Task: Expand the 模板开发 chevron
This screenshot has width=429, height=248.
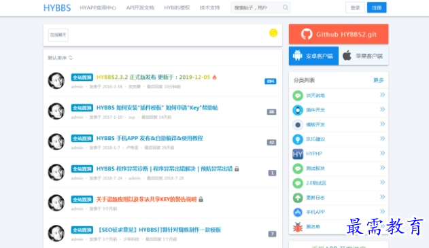Action: [x=382, y=124]
